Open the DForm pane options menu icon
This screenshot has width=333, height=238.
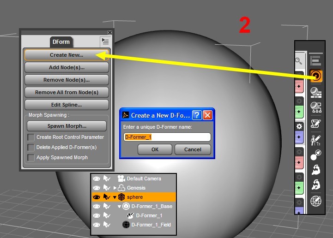coord(105,42)
